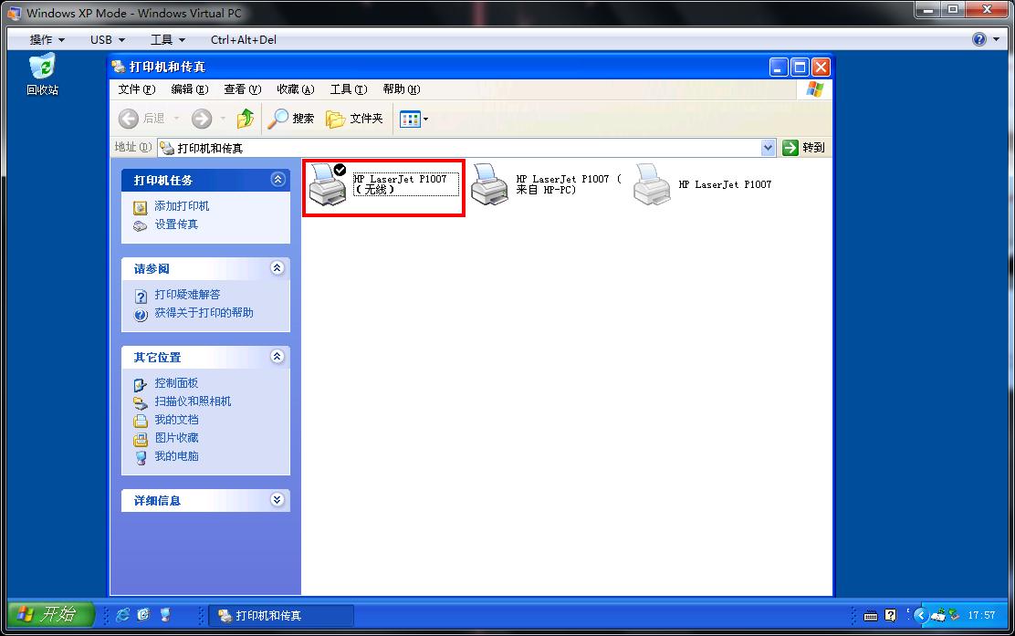Click the My Pictures folder icon
Screen dimensions: 1015x636
[x=141, y=440]
